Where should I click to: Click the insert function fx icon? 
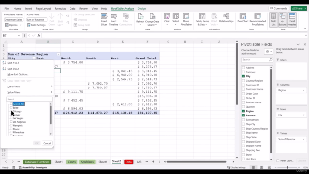tap(39, 35)
